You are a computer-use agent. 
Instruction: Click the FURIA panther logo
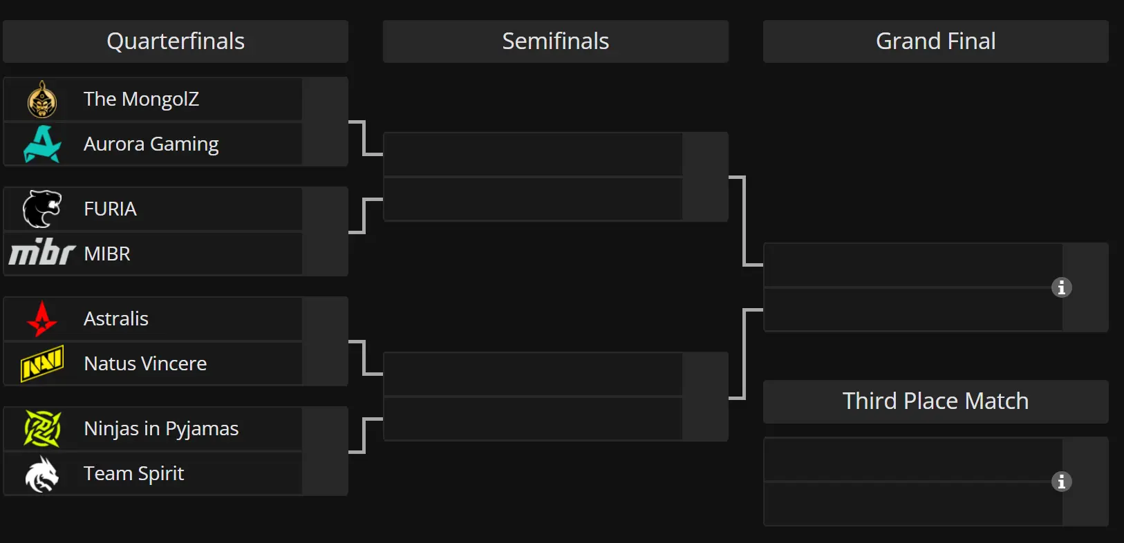[x=42, y=209]
